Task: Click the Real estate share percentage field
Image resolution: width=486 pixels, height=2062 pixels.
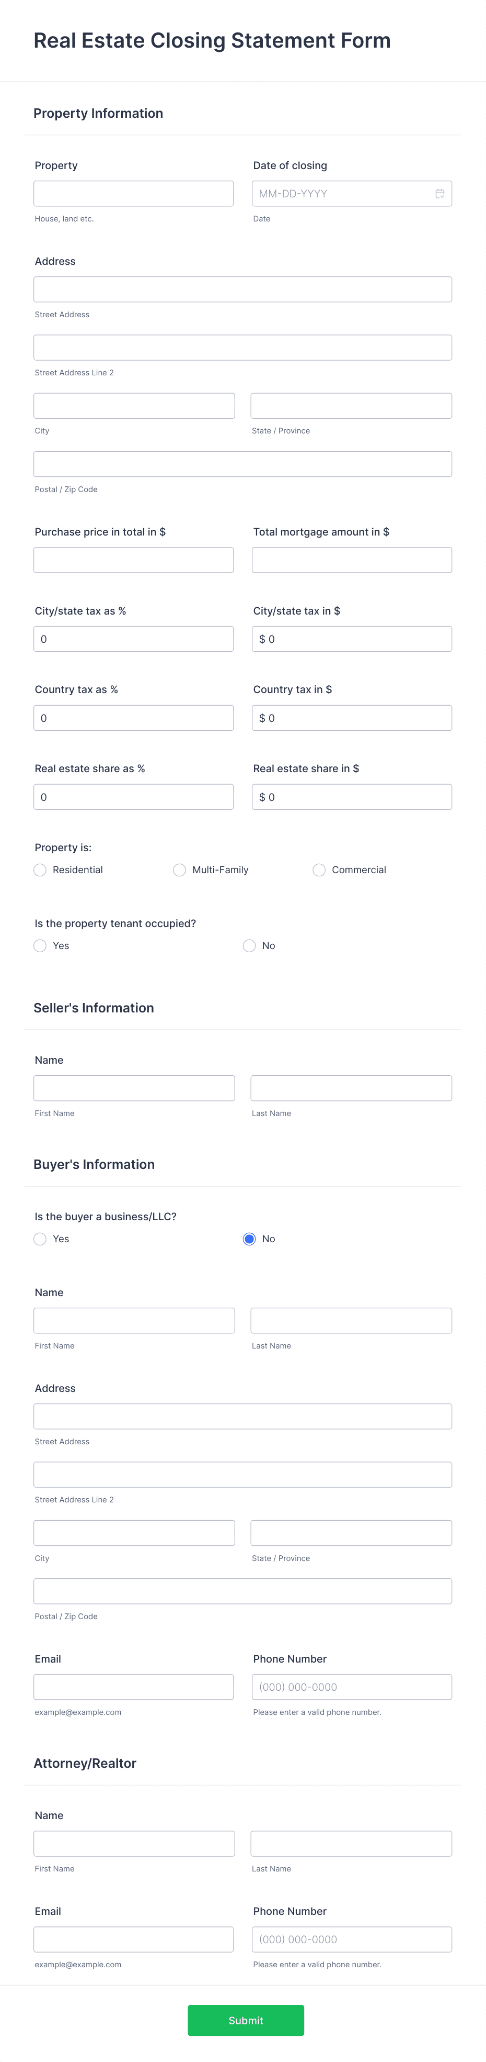Action: click(x=133, y=796)
